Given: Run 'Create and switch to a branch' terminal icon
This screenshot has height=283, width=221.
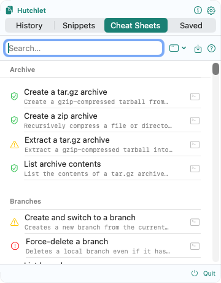Looking at the screenshot, I should [195, 222].
